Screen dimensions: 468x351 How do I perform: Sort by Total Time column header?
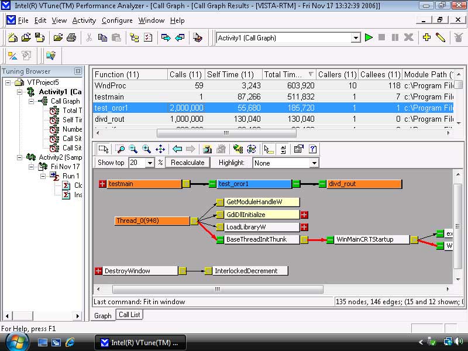[288, 74]
